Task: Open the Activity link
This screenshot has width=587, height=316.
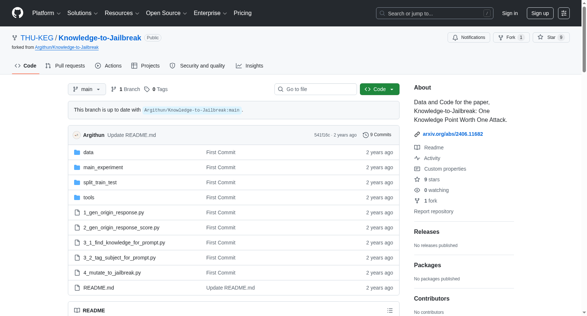Action: pos(427,158)
